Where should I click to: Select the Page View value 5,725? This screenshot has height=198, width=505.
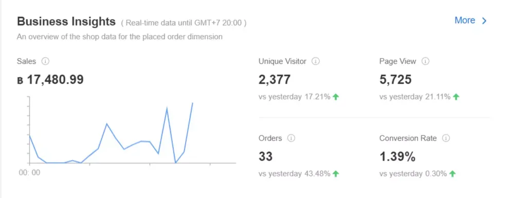395,80
